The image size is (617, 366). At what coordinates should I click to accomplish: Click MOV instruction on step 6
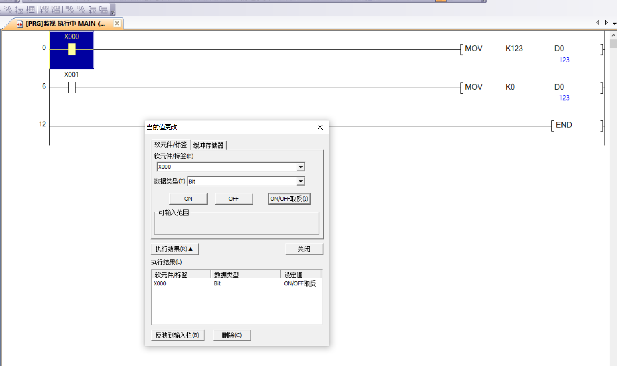tap(474, 87)
